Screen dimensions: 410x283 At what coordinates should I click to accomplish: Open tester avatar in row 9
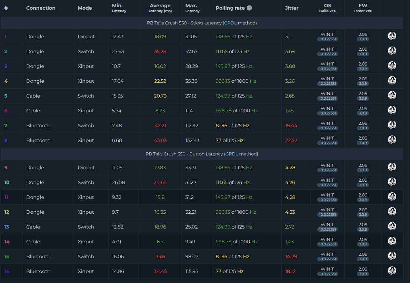(392, 167)
